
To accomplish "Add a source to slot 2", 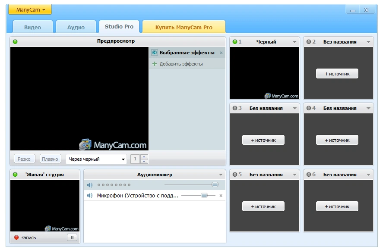I will [x=337, y=74].
